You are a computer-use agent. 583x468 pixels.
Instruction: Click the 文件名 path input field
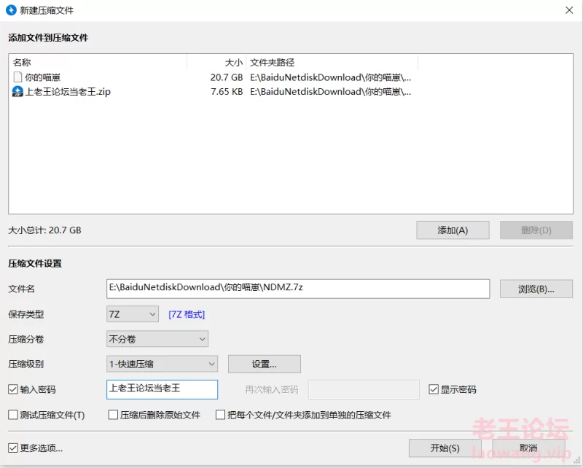pyautogui.click(x=298, y=289)
